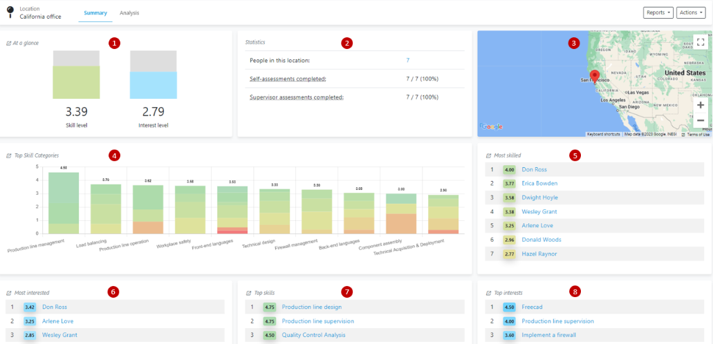Screen dimensions: 713x344
Task: Zoom in on the map with plus button
Action: click(700, 105)
